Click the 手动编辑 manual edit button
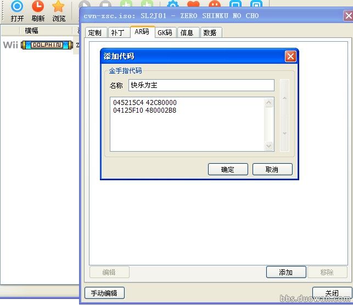Viewport: 353px width, 305px height. (x=104, y=293)
